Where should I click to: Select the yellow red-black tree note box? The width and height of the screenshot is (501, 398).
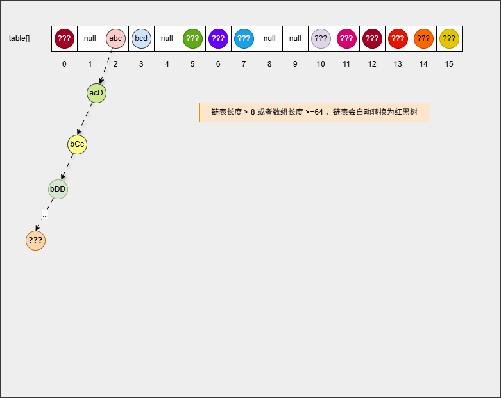314,112
